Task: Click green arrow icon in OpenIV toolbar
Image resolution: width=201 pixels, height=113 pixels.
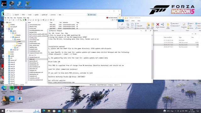Action: click(x=23, y=20)
